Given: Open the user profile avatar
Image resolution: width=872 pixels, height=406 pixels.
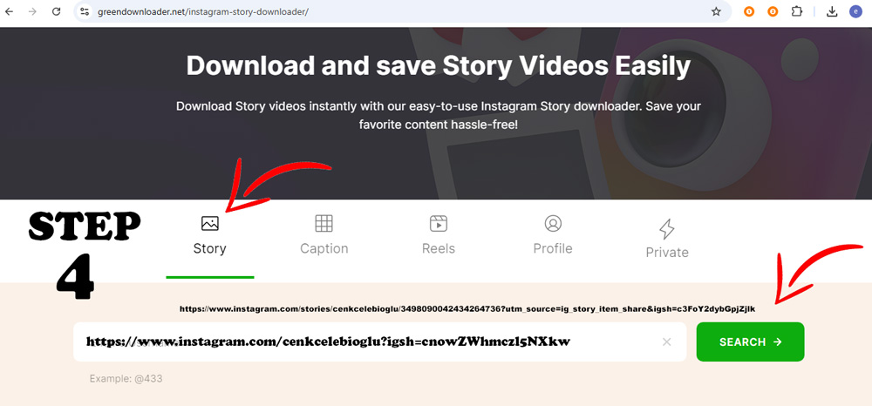Looking at the screenshot, I should pyautogui.click(x=855, y=11).
